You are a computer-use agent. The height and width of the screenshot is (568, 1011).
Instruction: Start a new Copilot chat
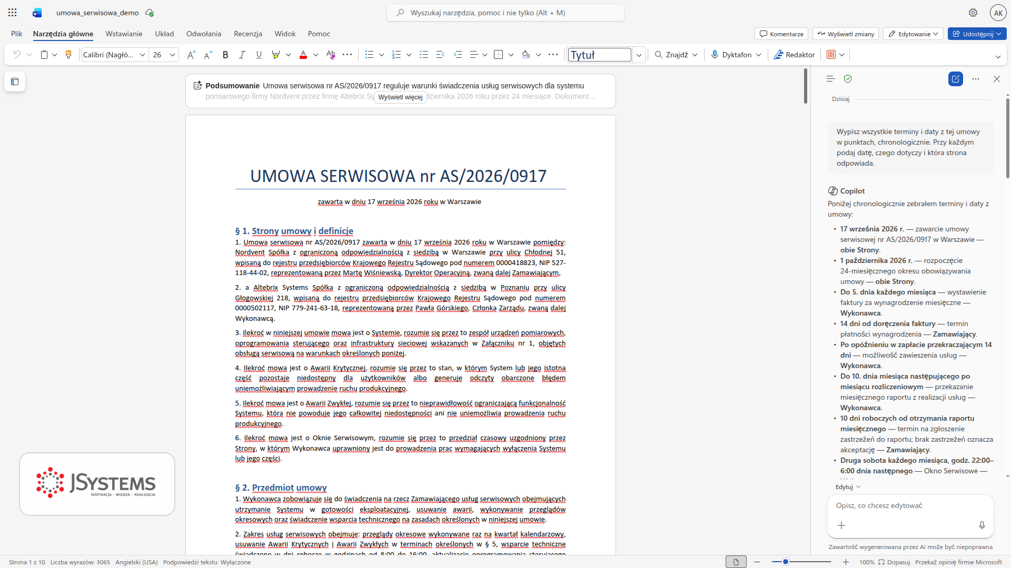point(956,79)
